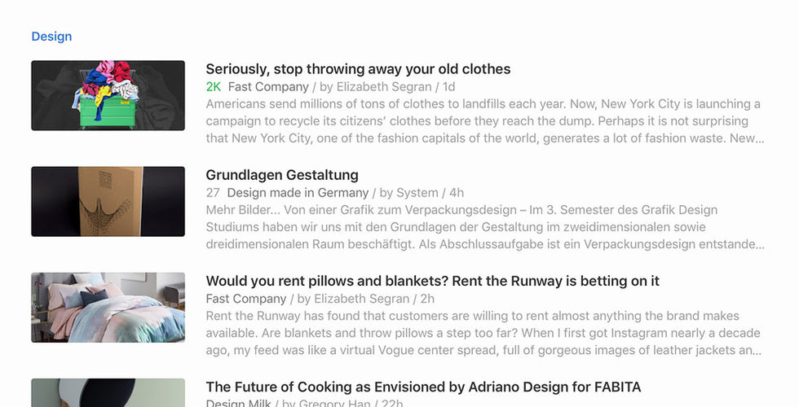
Task: Open the Design Milk source label
Action: (x=238, y=402)
